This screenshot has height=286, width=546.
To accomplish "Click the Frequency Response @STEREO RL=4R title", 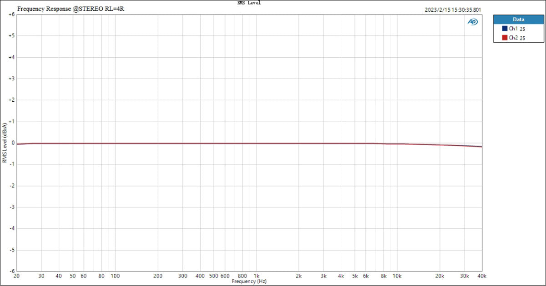I will pyautogui.click(x=71, y=9).
